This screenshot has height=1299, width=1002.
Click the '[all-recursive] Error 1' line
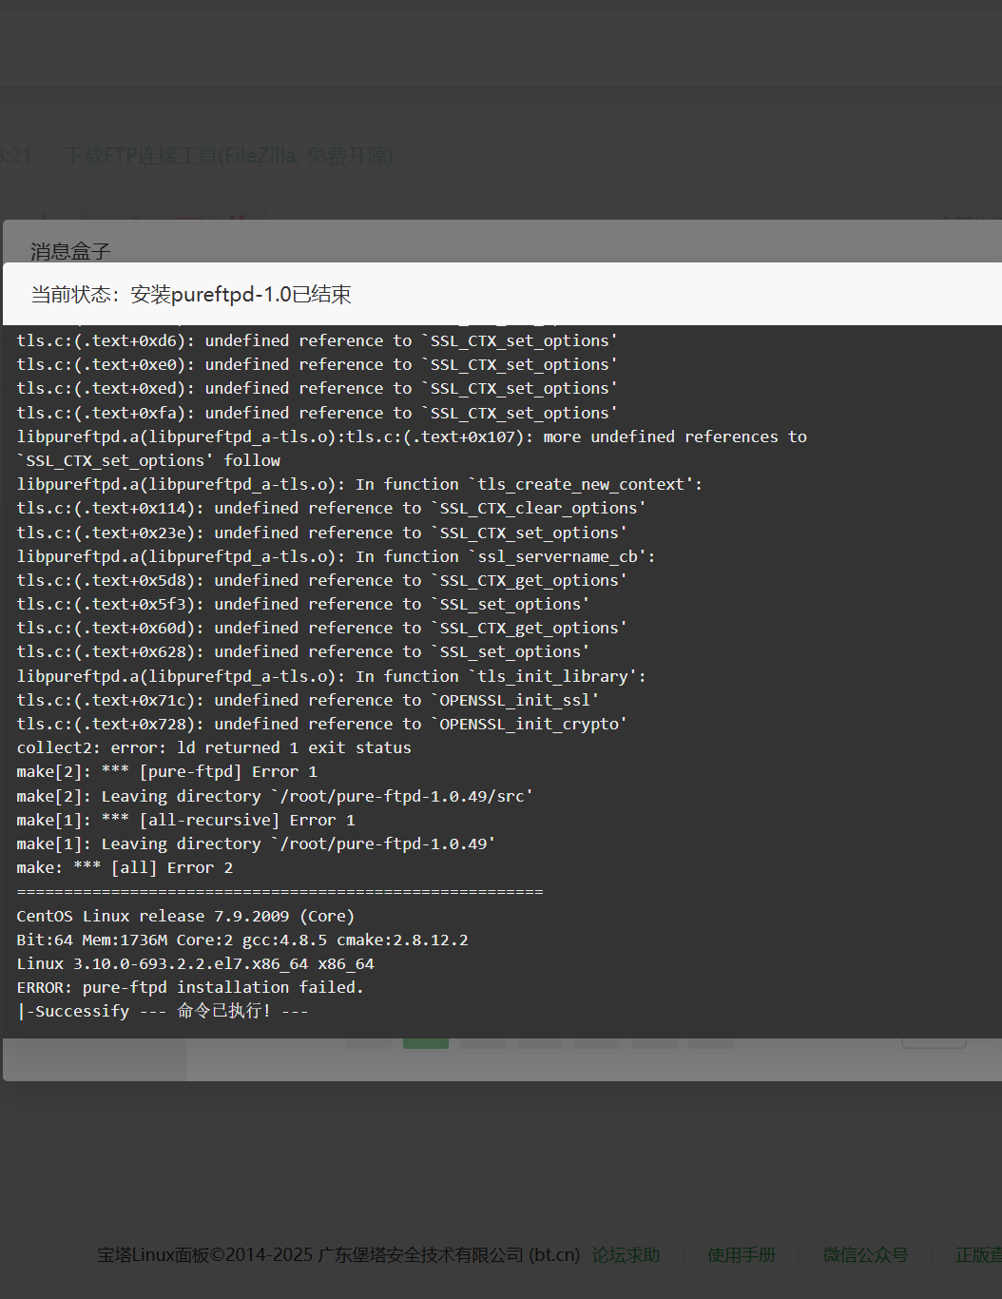click(x=185, y=820)
